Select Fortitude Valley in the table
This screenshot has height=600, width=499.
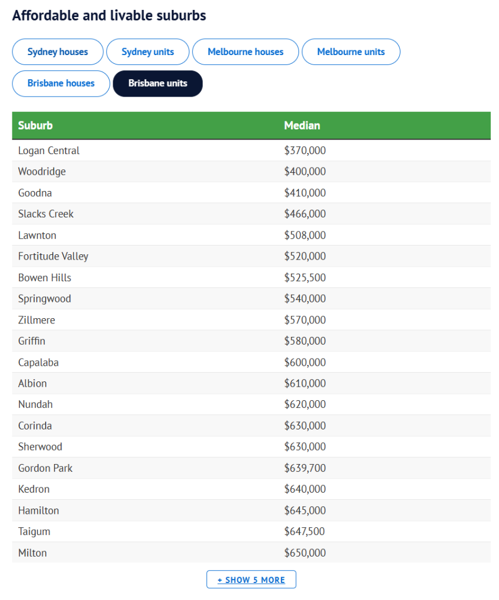53,256
